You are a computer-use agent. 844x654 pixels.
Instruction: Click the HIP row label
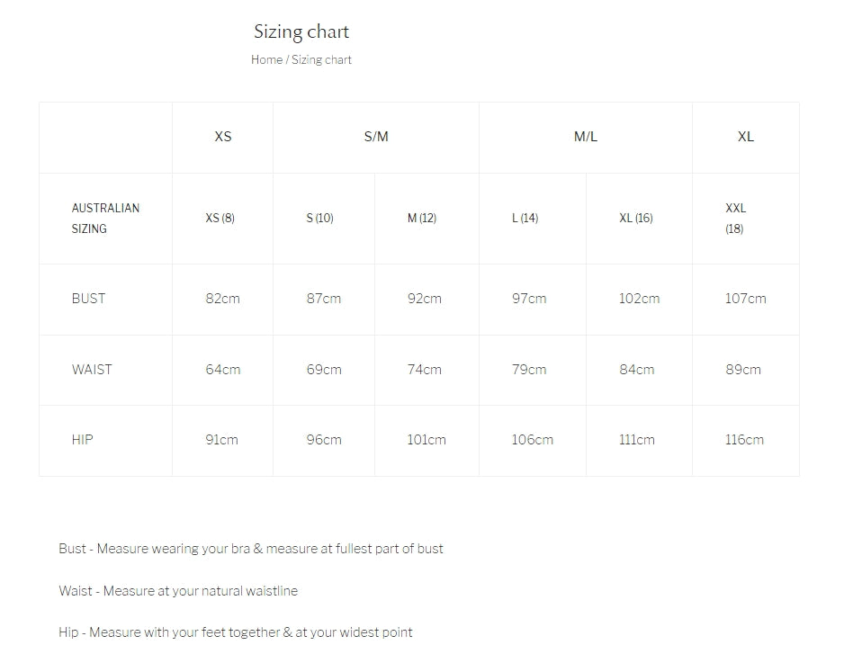pos(82,440)
